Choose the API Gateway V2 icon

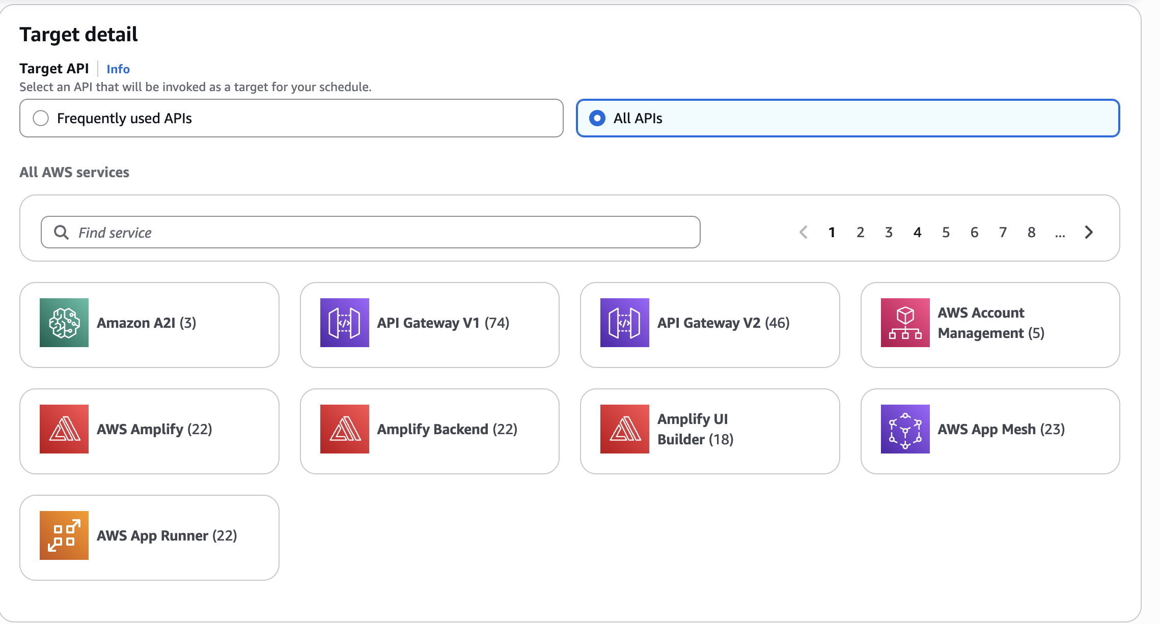624,323
